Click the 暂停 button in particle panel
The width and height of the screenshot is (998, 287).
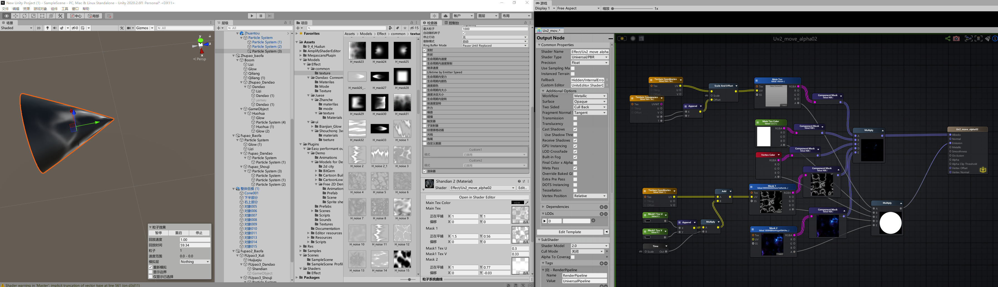[x=159, y=233]
